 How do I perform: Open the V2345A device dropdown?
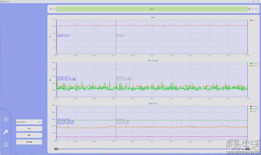(x=29, y=122)
